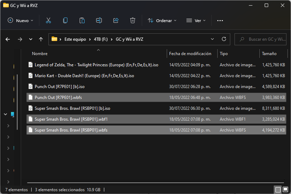Image resolution: width=291 pixels, height=194 pixels.
Task: Select Mario Kart - Double Dash!! iso file
Action: pyautogui.click(x=156, y=76)
